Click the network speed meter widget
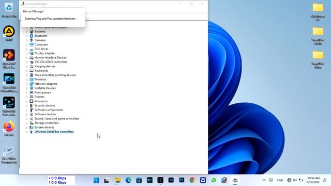 pyautogui.click(x=62, y=180)
